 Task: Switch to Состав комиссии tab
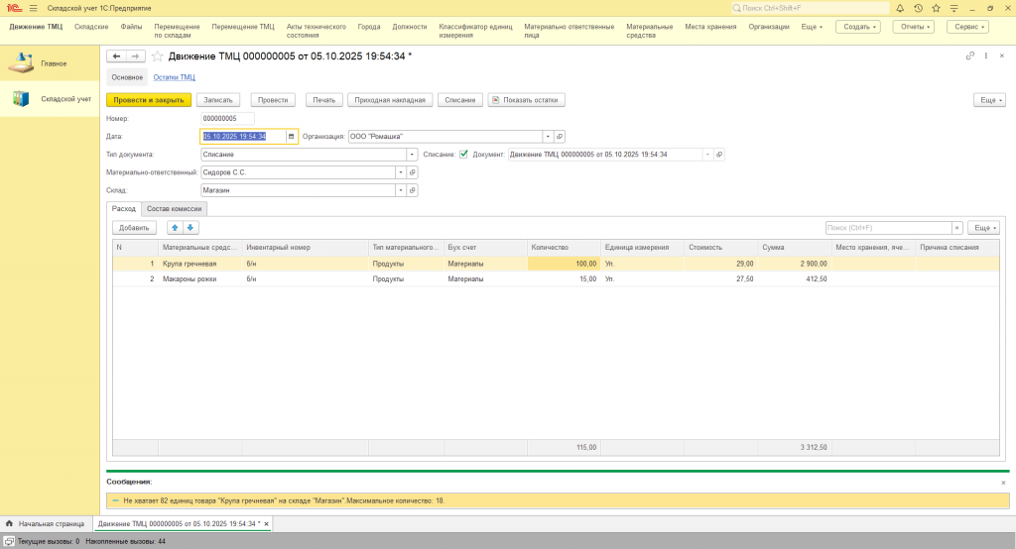point(174,208)
